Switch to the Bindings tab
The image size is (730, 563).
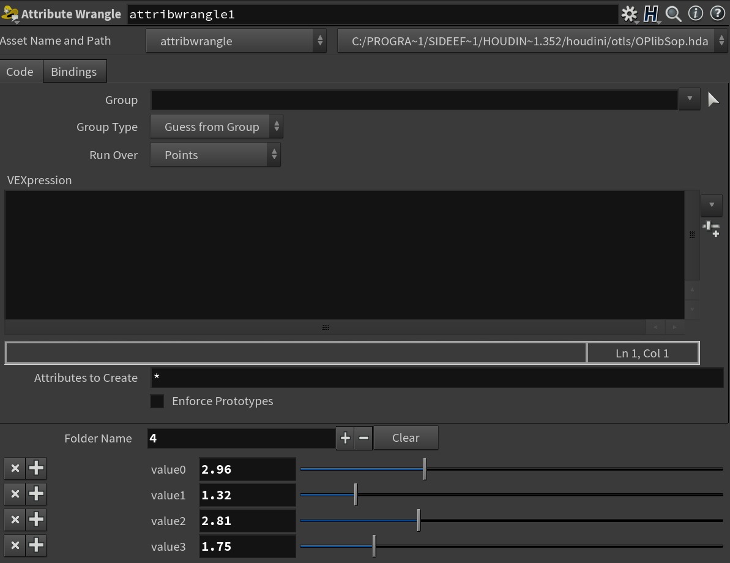[74, 72]
